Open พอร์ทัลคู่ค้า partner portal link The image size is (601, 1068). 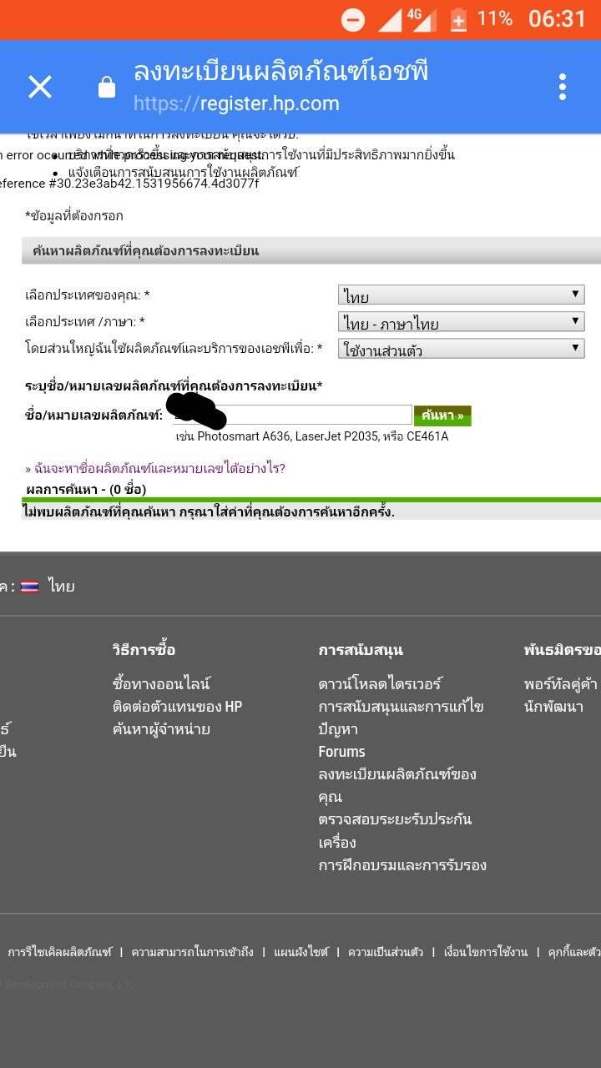point(561,683)
